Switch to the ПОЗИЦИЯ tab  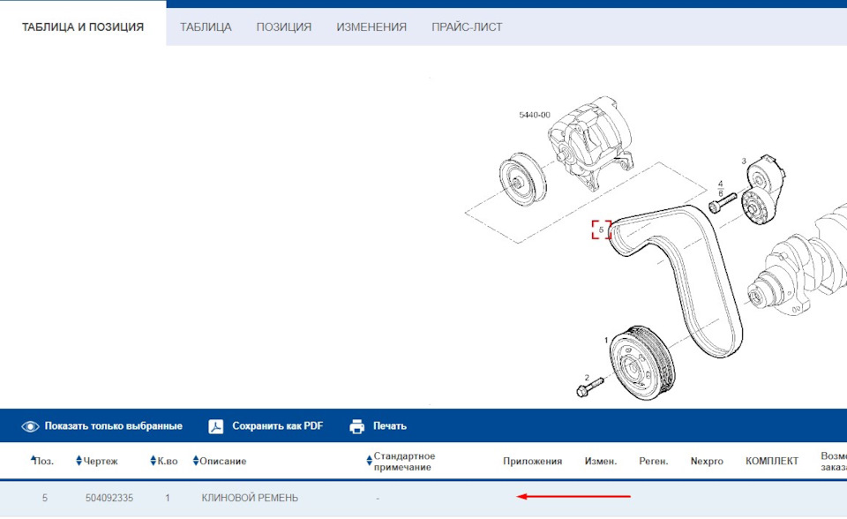click(284, 26)
